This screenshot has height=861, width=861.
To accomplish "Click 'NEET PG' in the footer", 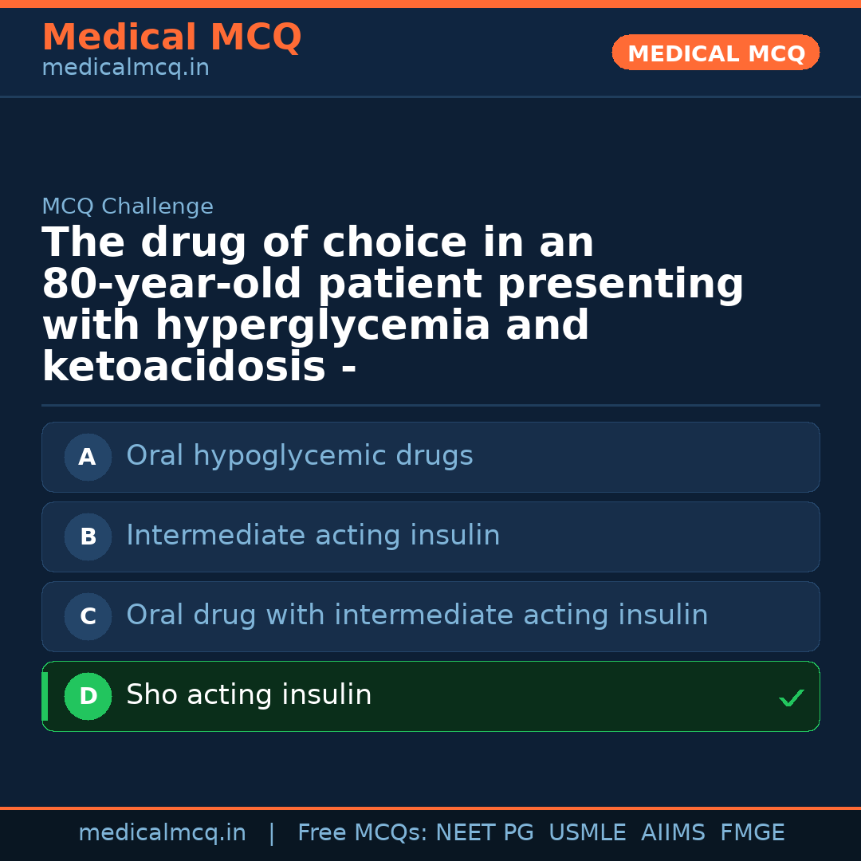I will (485, 833).
